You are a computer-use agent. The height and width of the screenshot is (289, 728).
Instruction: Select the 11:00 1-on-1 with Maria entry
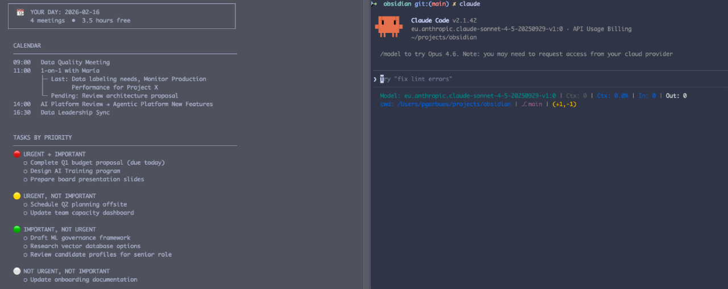[x=56, y=71]
